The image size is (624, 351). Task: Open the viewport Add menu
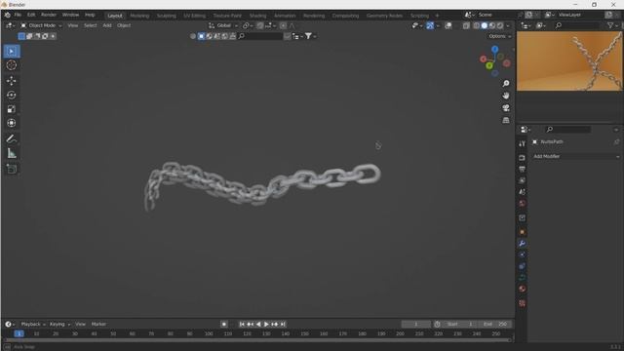point(107,25)
